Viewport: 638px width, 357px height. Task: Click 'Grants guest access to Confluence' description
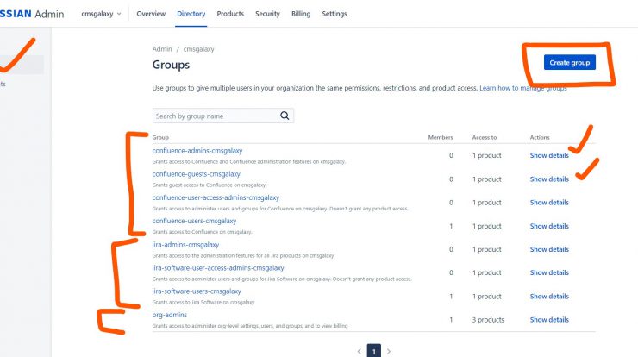click(x=210, y=185)
